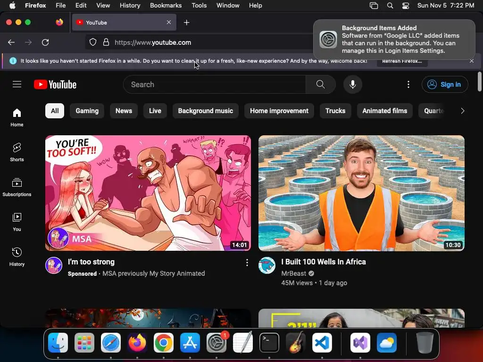The image size is (483, 362).
Task: Show more filter chips with right arrow
Action: pyautogui.click(x=462, y=111)
